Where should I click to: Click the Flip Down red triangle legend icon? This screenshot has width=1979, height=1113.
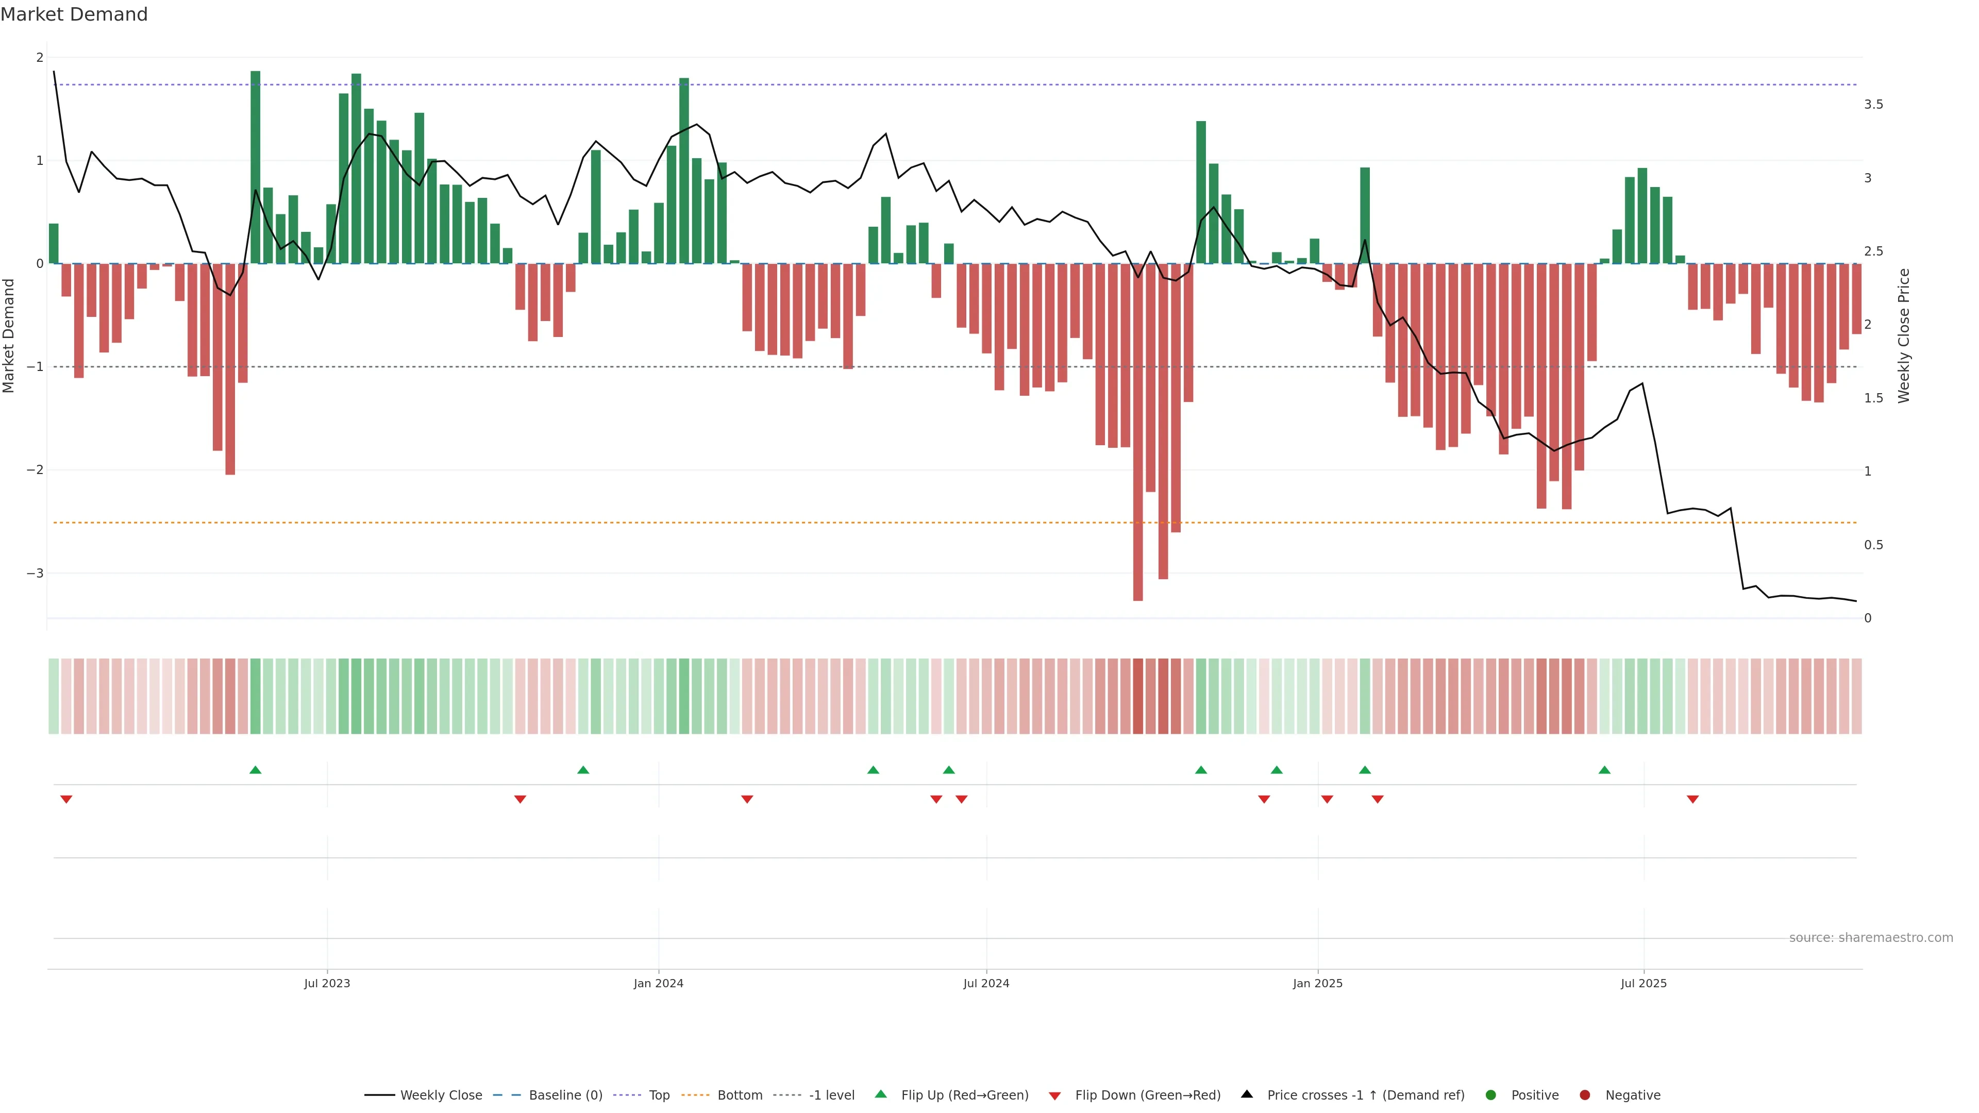(x=1055, y=1095)
